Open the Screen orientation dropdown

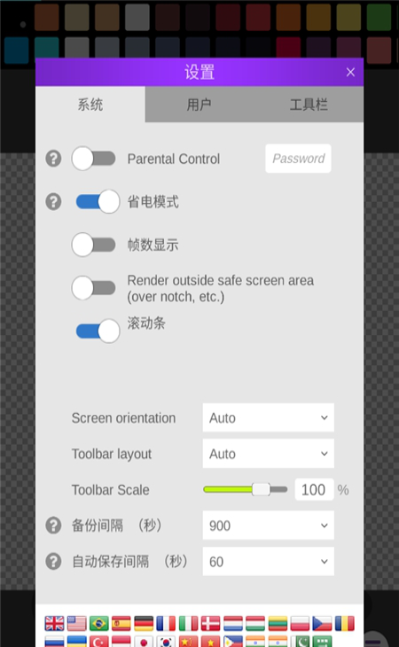click(268, 417)
